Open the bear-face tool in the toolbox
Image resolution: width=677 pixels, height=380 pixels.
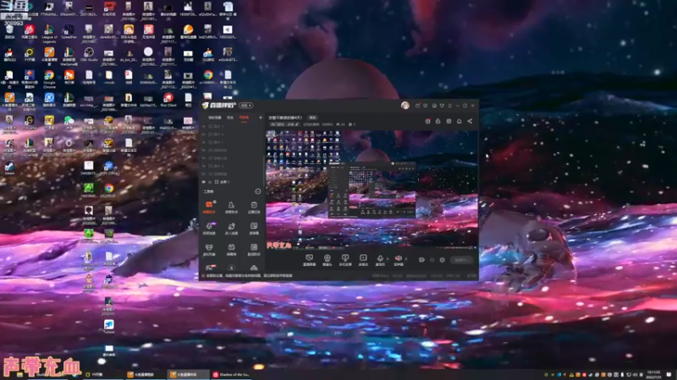point(209,249)
